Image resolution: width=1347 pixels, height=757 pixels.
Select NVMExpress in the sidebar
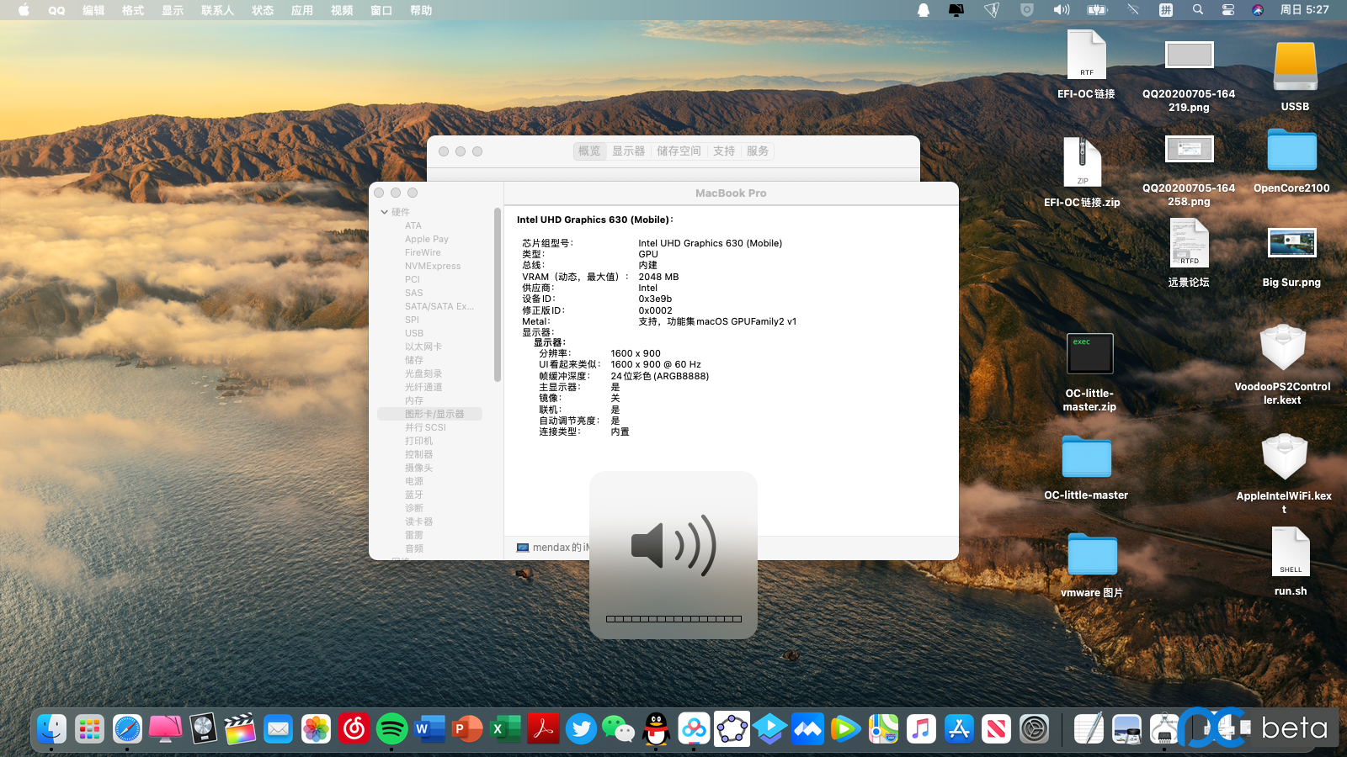click(x=433, y=266)
